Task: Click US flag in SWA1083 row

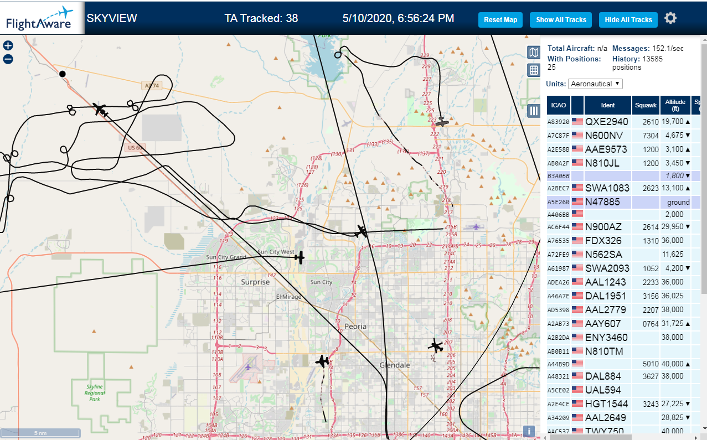Action: tap(577, 188)
